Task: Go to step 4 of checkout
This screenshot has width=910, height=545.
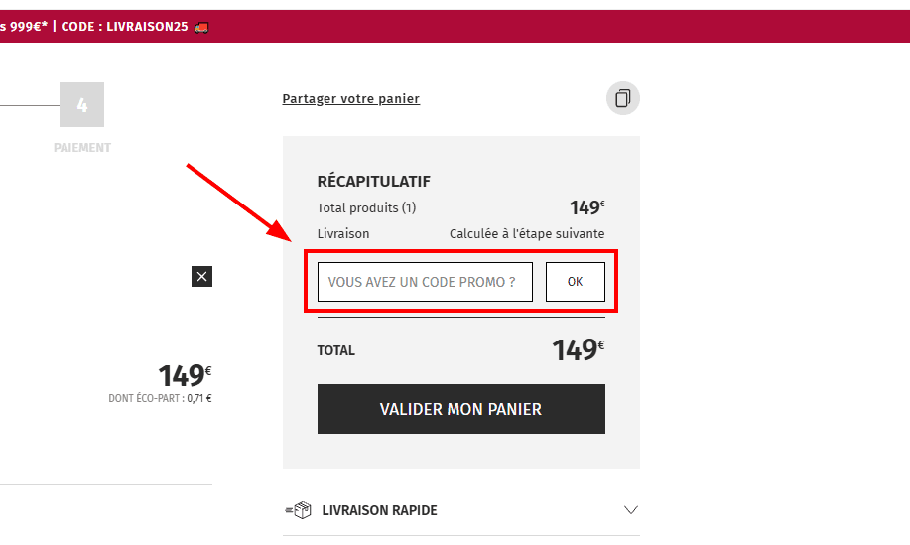Action: [81, 105]
